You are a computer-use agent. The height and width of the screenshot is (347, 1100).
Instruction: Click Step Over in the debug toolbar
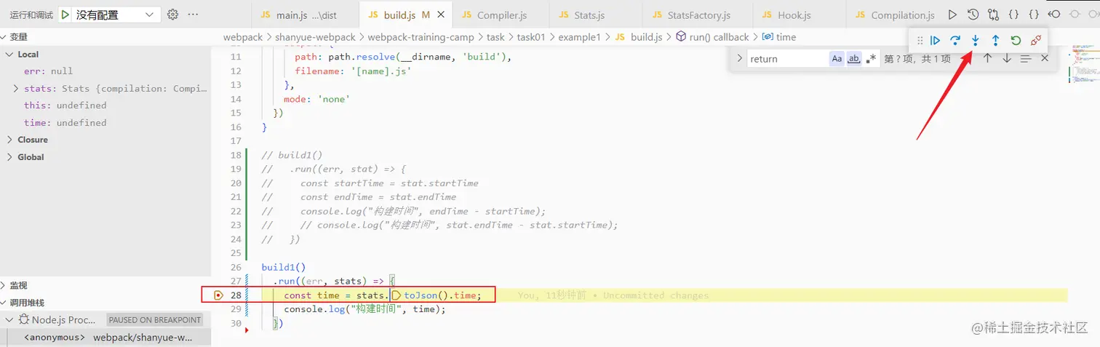pos(955,41)
